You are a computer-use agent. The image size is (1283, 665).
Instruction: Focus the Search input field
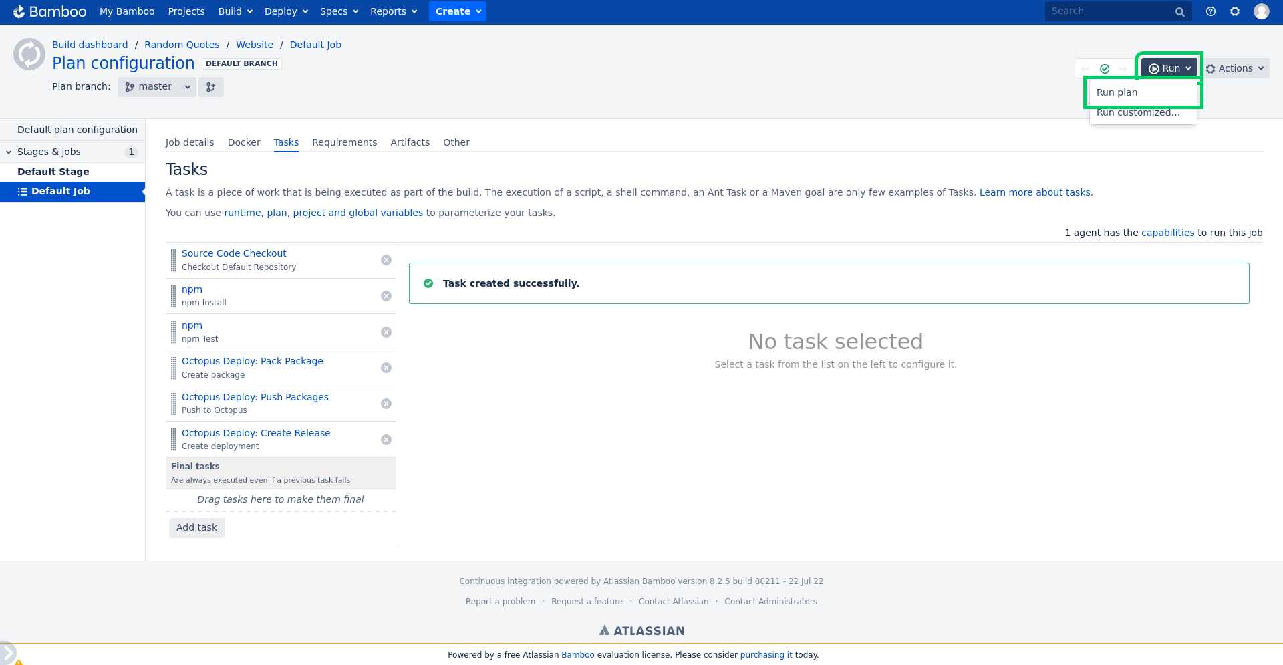click(x=1109, y=11)
